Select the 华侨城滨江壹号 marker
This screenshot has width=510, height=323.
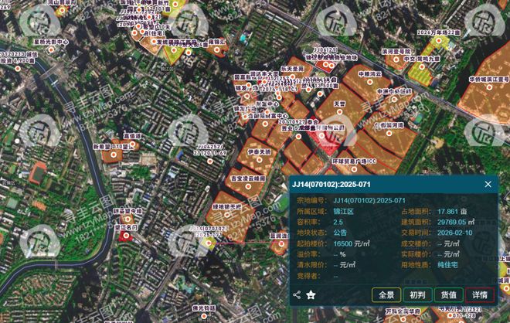coord(489,87)
